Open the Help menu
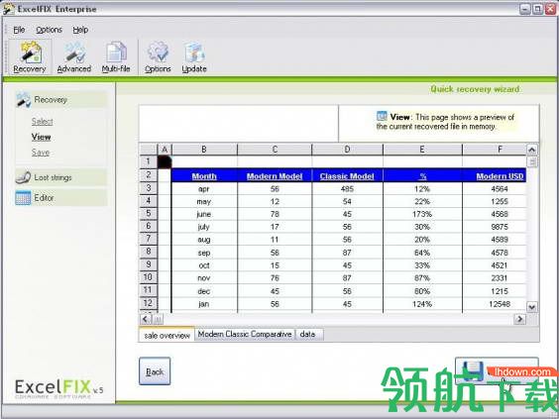Screen dimensions: 559x419 pos(80,30)
